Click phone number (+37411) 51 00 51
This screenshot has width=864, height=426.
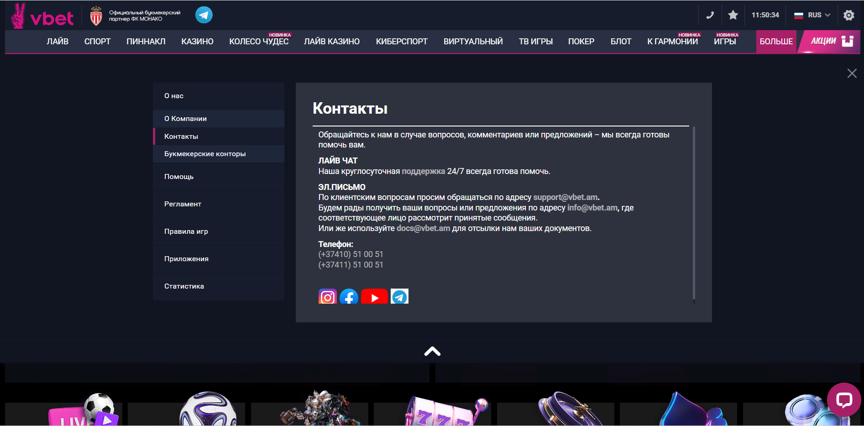pyautogui.click(x=351, y=265)
